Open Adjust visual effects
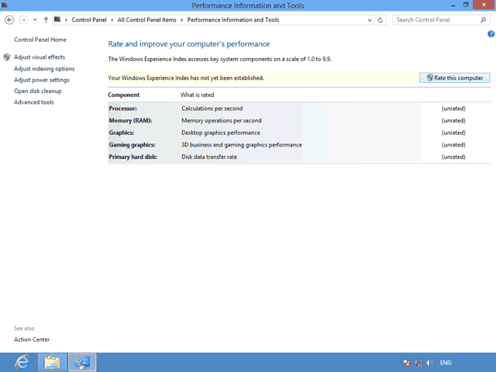The image size is (496, 372). (x=40, y=57)
